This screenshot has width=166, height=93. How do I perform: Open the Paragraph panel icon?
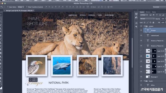pyautogui.click(x=136, y=27)
